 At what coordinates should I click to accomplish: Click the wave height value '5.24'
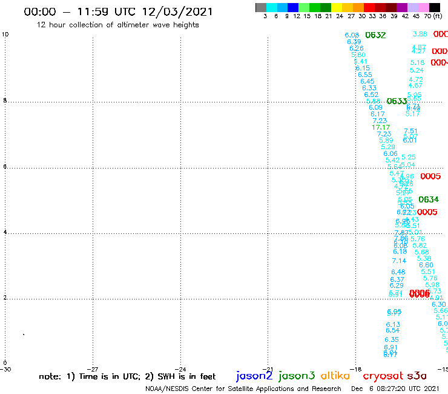point(417,70)
